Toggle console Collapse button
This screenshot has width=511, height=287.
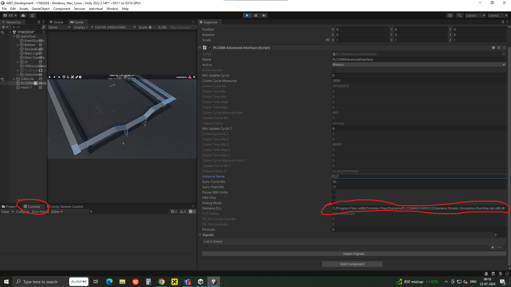22,212
